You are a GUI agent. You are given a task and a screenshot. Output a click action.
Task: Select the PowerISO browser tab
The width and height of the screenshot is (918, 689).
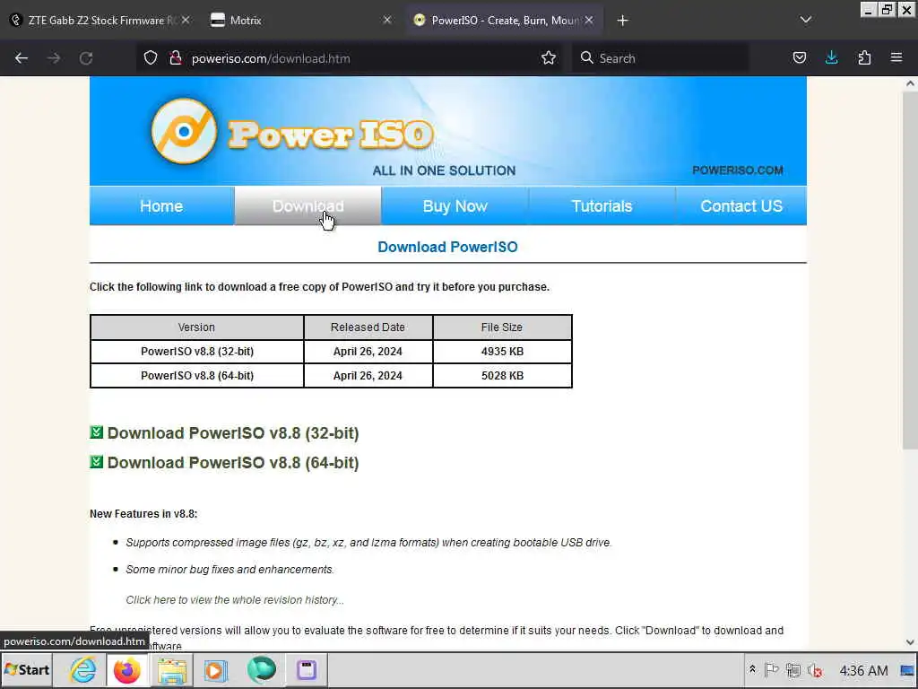coord(503,21)
